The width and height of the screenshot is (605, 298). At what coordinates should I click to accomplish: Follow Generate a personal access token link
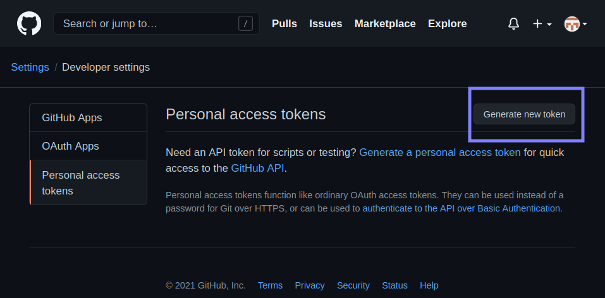tap(440, 152)
